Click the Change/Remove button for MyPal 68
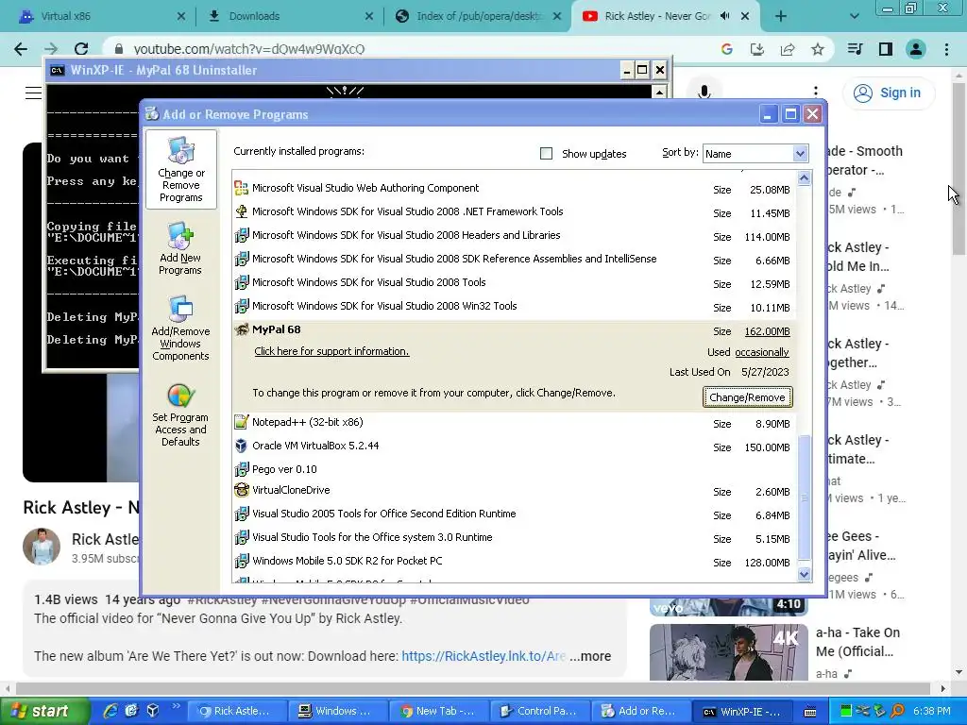Viewport: 967px width, 725px height. pyautogui.click(x=748, y=397)
